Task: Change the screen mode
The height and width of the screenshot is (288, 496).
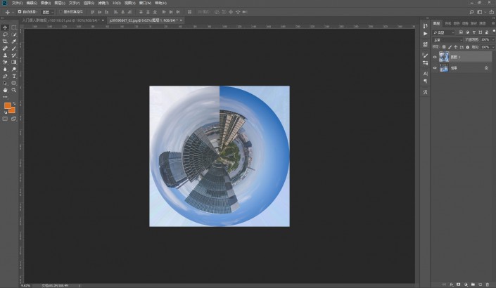Action: pos(14,119)
